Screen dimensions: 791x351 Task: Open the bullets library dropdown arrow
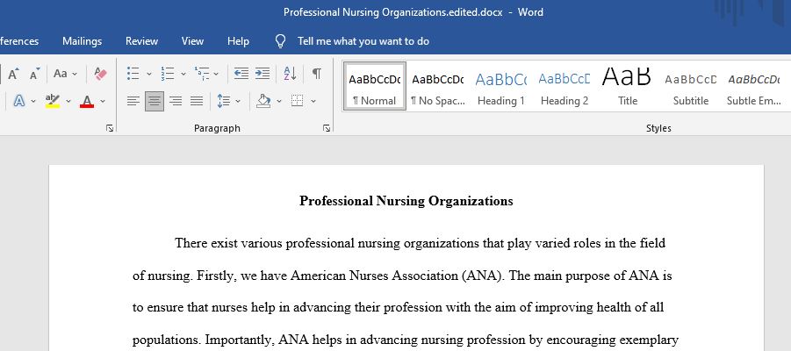149,74
